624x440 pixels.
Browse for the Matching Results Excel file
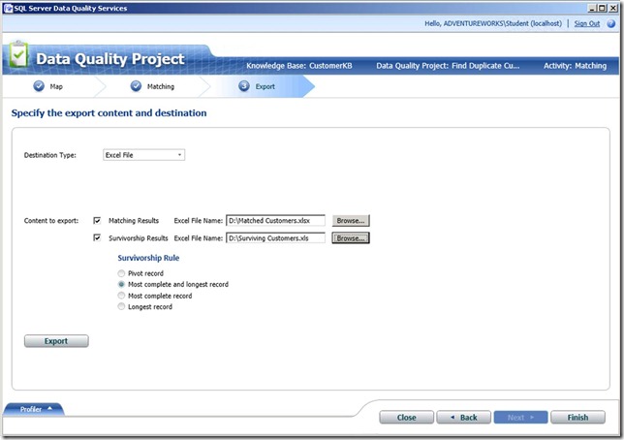(x=351, y=220)
